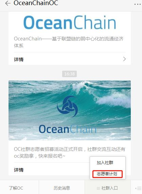142x194 pixels.
Task: Click the 16:38 timestamp label
Action: pyautogui.click(x=69, y=74)
